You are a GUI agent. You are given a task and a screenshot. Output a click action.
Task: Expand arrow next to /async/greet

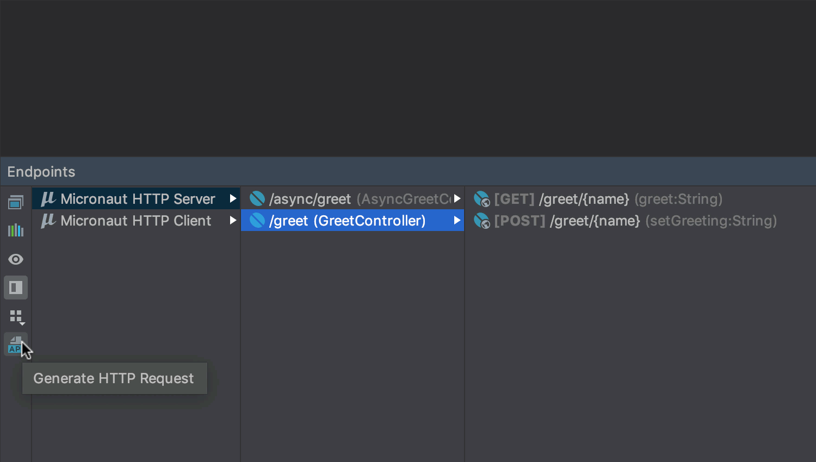(x=457, y=198)
